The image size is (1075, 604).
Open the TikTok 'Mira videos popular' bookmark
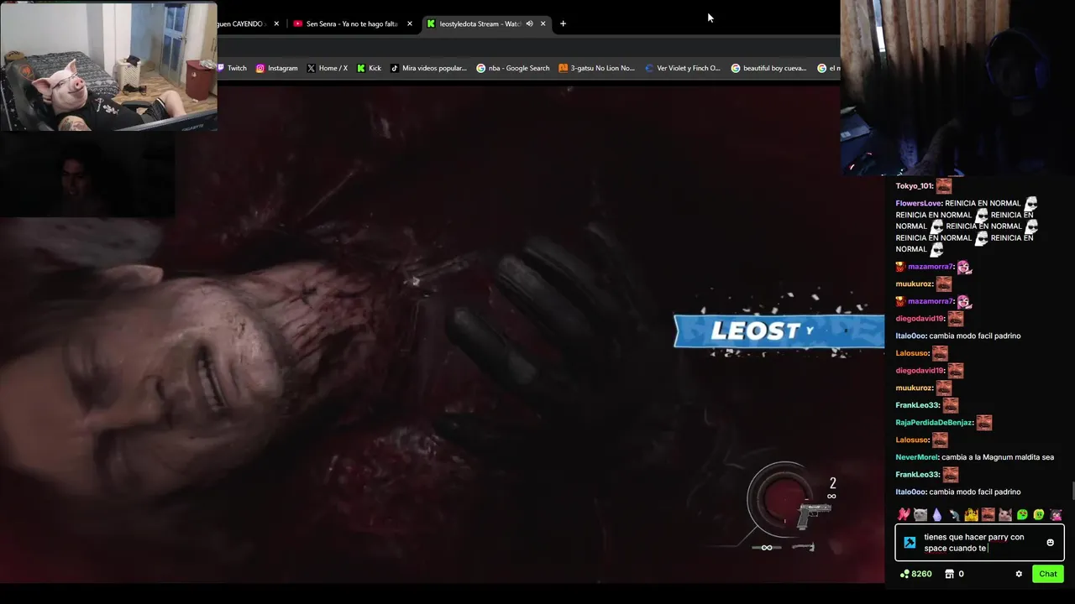[428, 68]
